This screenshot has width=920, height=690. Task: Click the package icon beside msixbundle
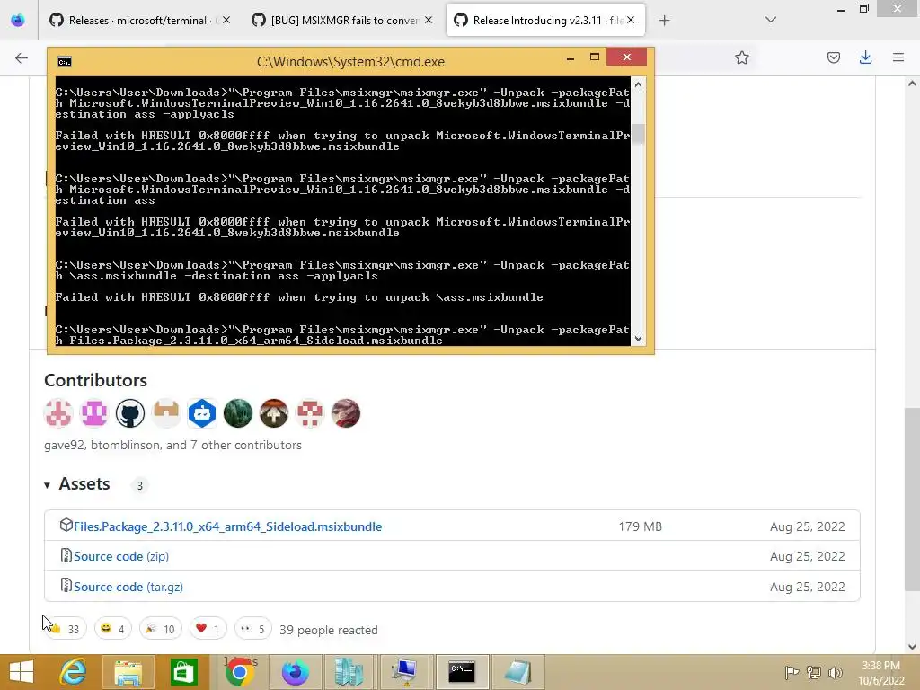(66, 525)
